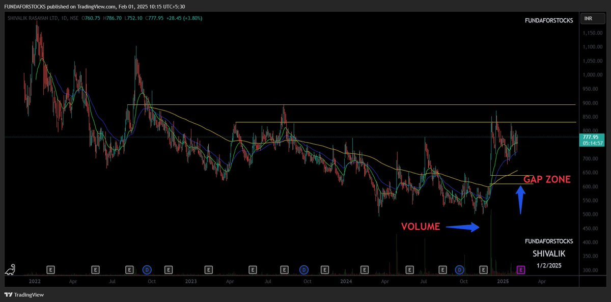
Task: Click the purple upcoming earnings marker
Action: [521, 269]
